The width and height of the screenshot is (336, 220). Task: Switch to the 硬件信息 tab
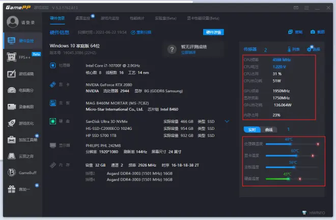57,18
